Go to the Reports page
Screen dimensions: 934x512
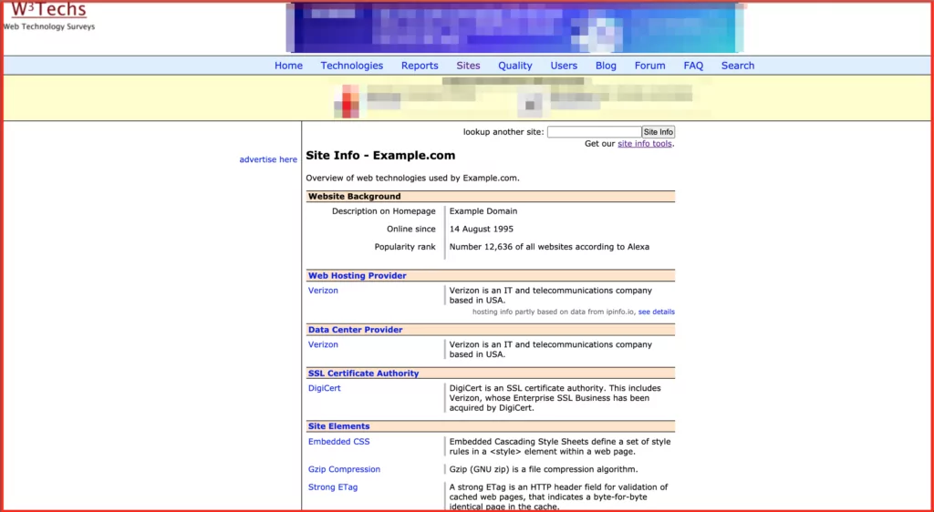(420, 66)
